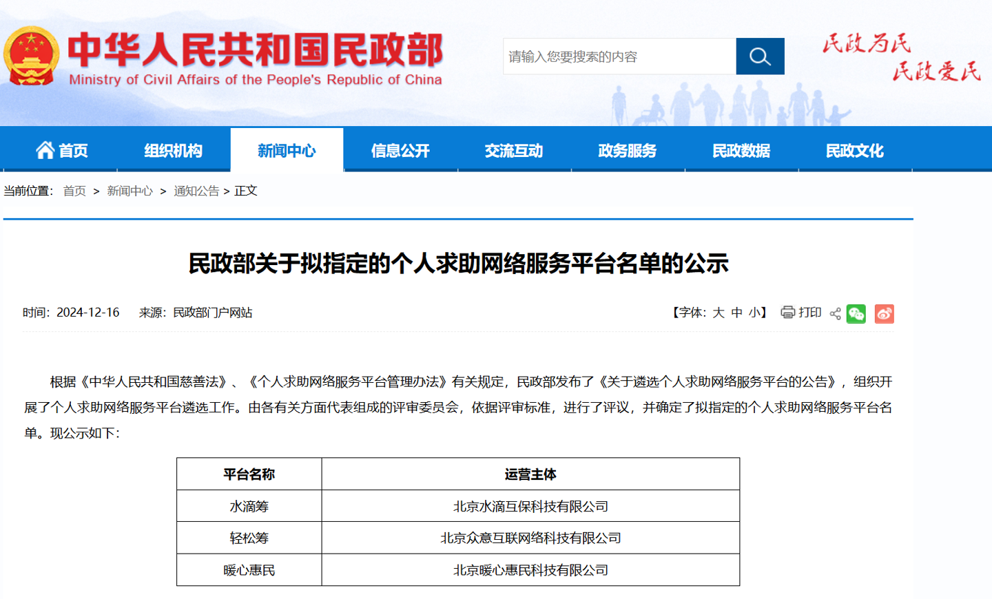Screen dimensions: 992x599
Task: Click the search magnifier icon
Action: click(760, 56)
